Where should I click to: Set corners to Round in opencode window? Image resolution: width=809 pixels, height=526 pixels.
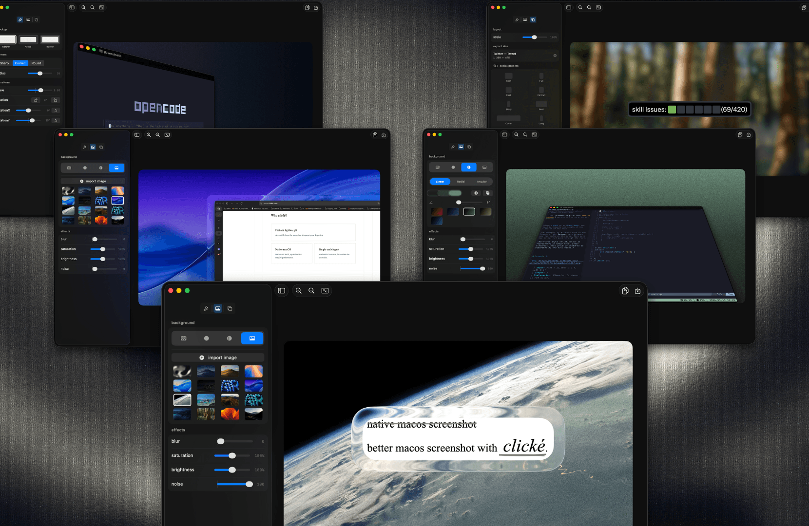pyautogui.click(x=37, y=63)
